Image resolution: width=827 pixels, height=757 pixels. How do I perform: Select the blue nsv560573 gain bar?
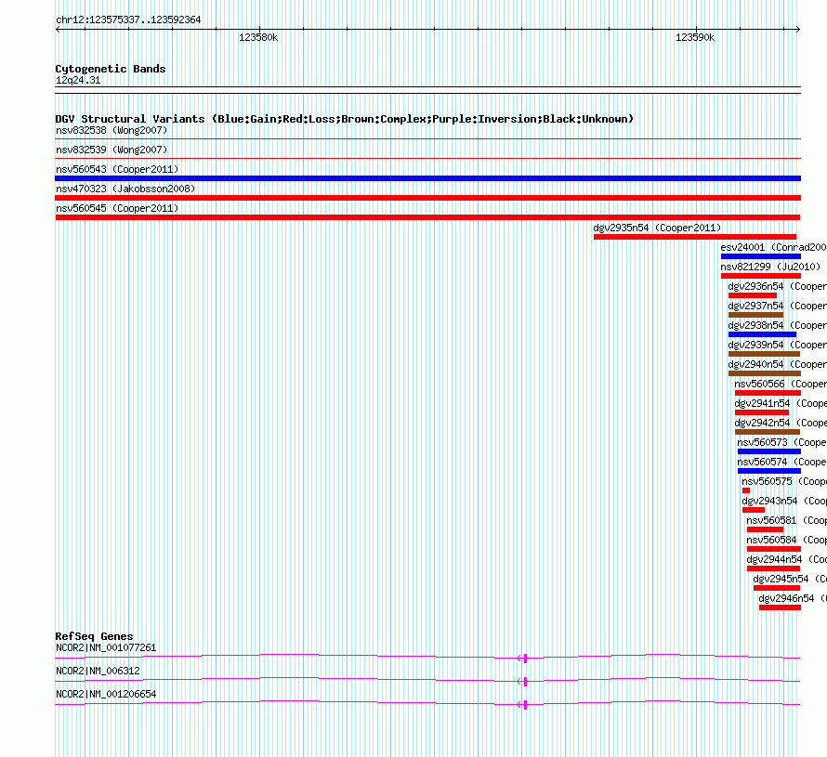coord(769,451)
